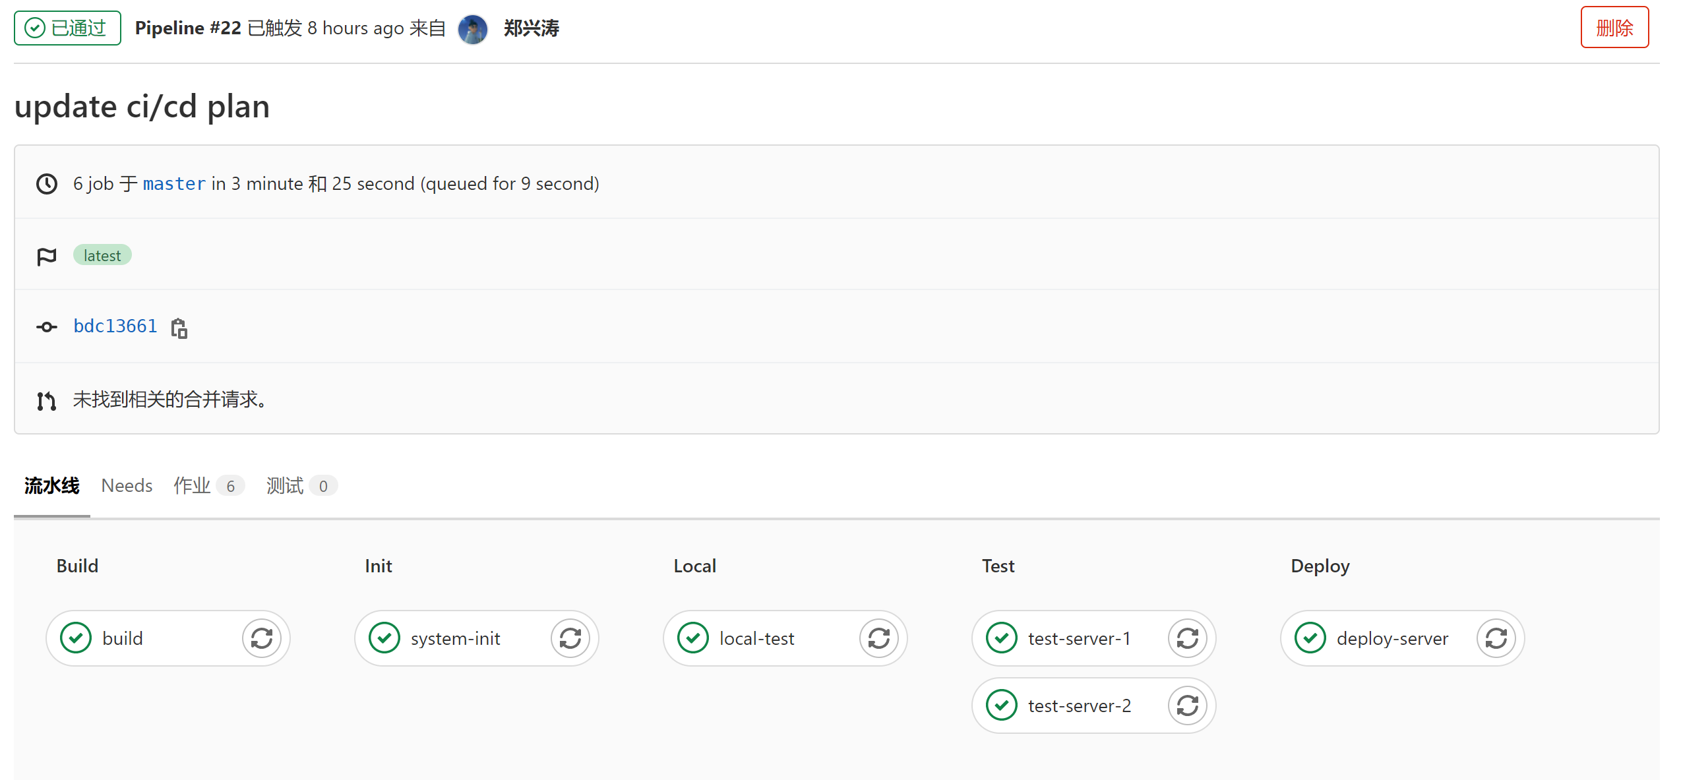Viewport: 1681px width, 780px height.
Task: Retry the deploy-server job
Action: (x=1496, y=638)
